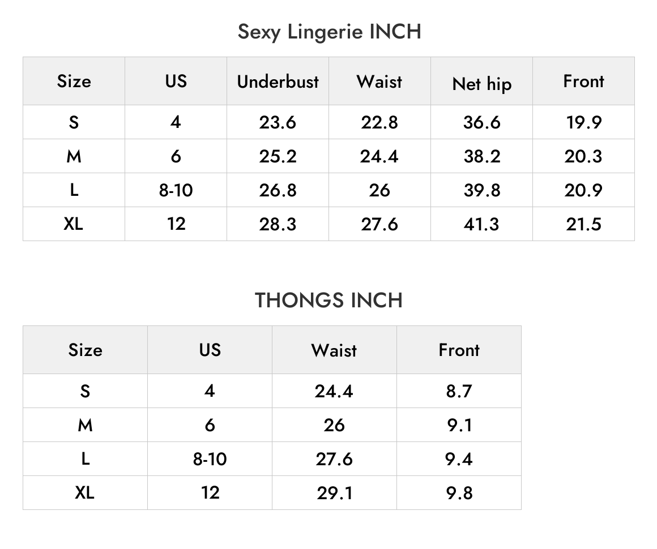
Task: Select the M row label in thongs table
Action: 86,425
